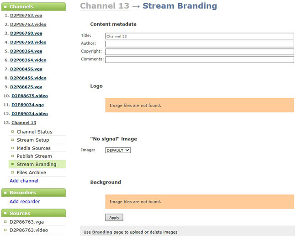
Task: Select channel D2P89034.vga
Action: 27,105
